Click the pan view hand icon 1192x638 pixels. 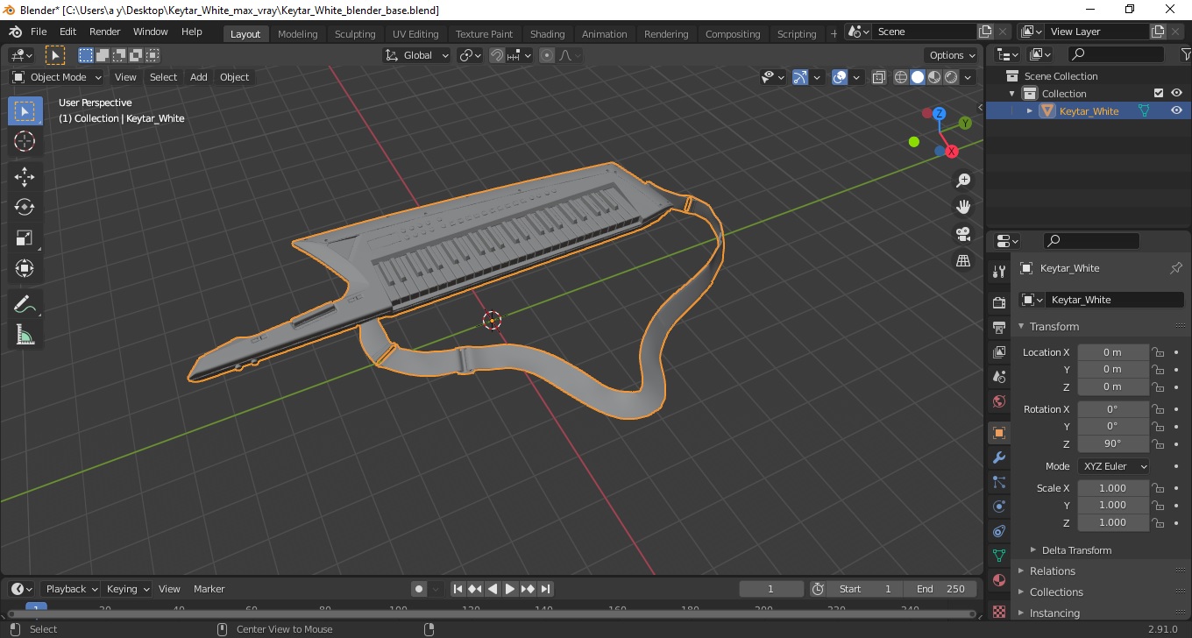[x=963, y=207]
